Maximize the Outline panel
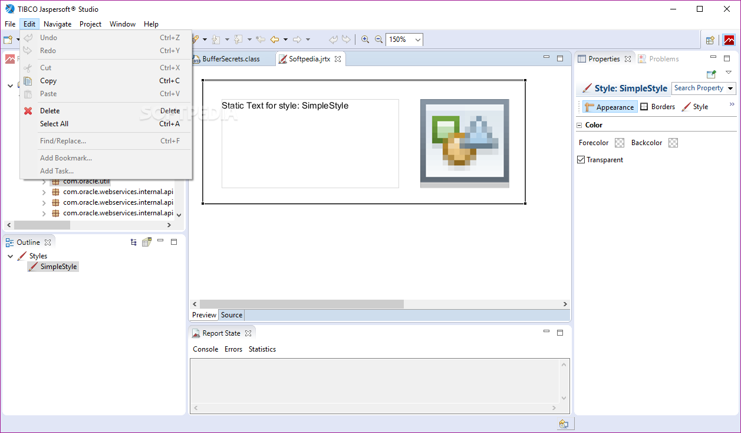 (x=174, y=242)
